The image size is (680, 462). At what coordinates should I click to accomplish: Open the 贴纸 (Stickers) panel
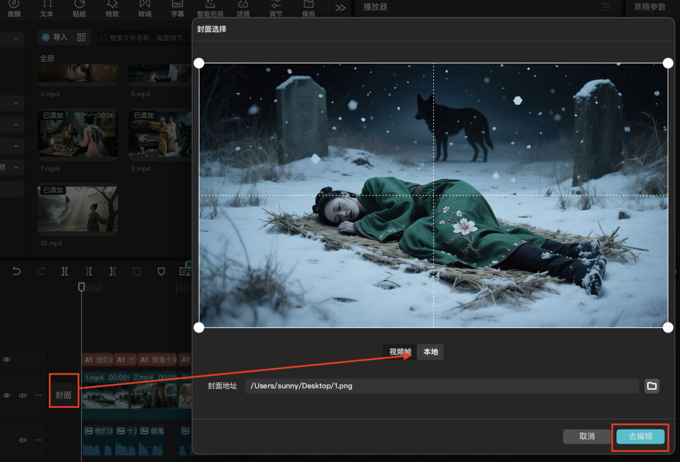click(x=79, y=8)
